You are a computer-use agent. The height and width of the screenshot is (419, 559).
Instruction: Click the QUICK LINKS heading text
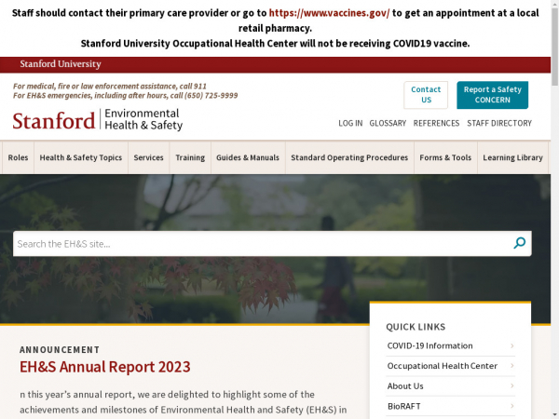tap(416, 327)
